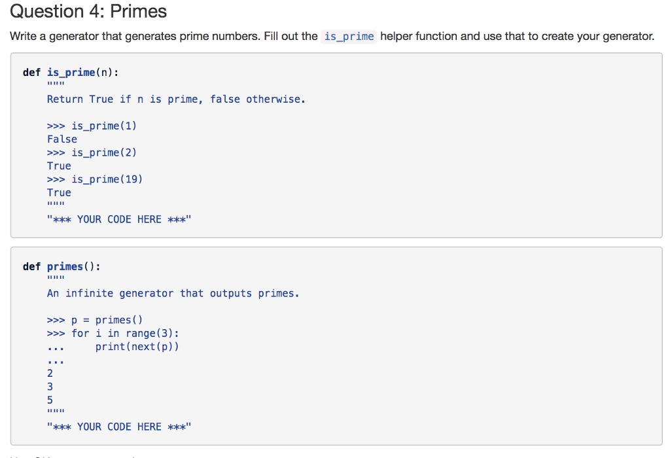
Task: Click the False output line
Action: [x=62, y=139]
